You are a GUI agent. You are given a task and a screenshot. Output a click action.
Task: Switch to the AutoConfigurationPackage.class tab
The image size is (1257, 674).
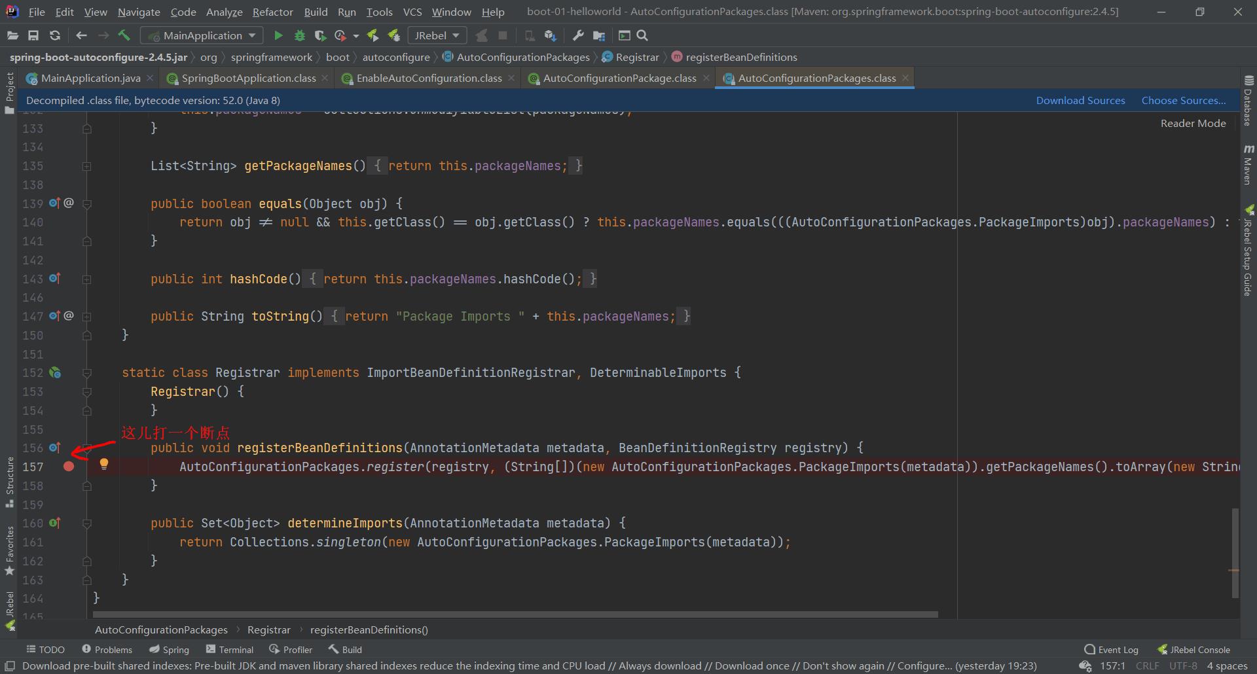click(x=619, y=78)
